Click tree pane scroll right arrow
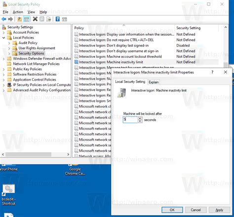Screen dimensions: 234x217 tap(68, 154)
